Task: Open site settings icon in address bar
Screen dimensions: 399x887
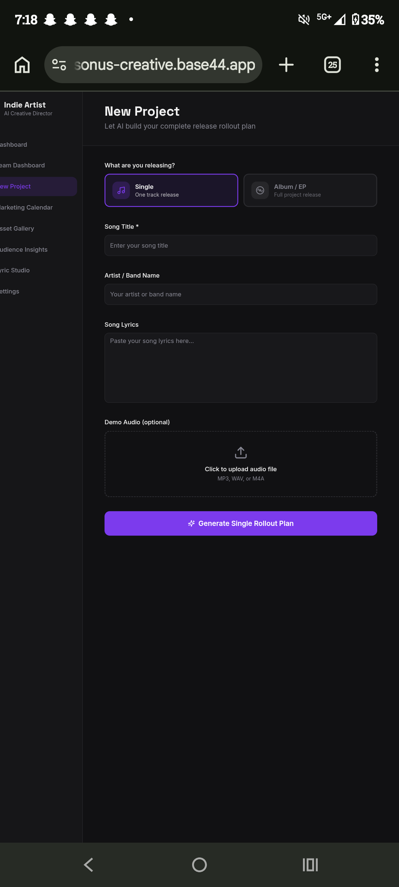Action: tap(59, 65)
